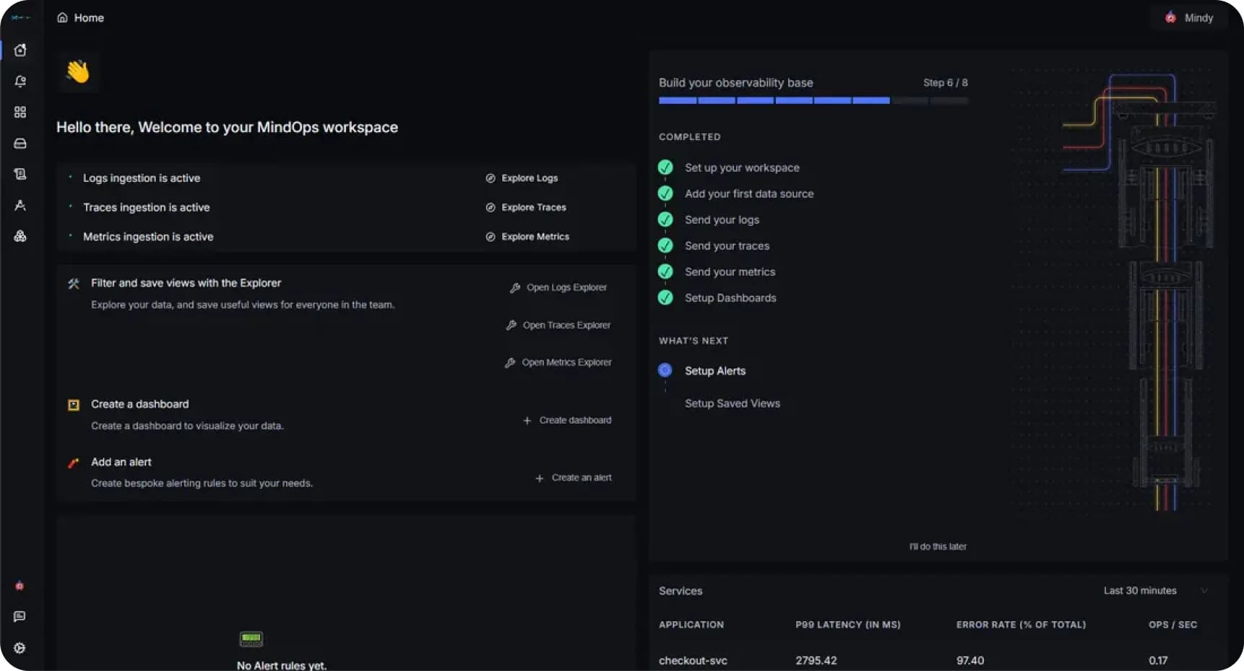The height and width of the screenshot is (671, 1244).
Task: Click the Explore Metrics link
Action: [535, 237]
